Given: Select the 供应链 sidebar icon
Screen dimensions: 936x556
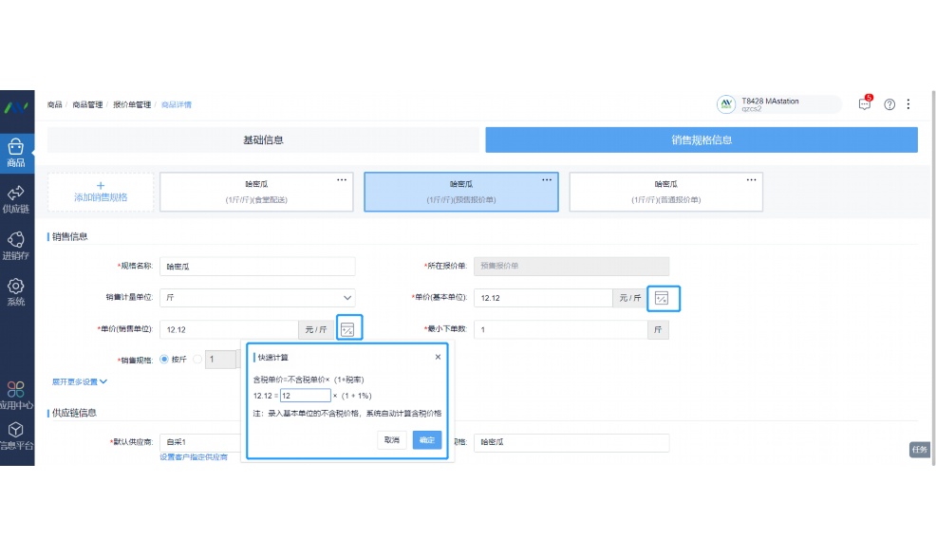Looking at the screenshot, I should coord(17,201).
